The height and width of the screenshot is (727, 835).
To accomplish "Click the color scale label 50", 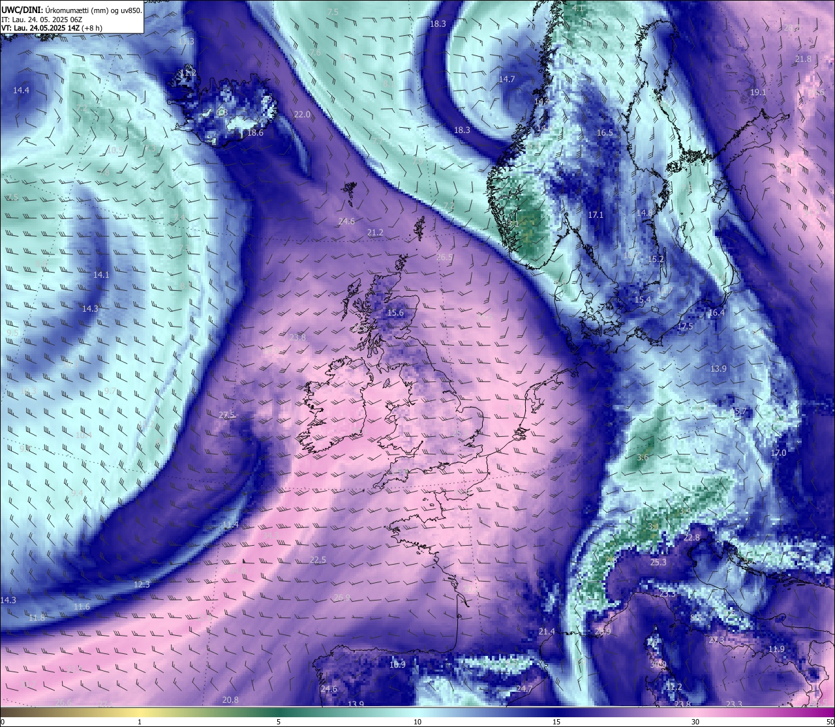I will pos(829,722).
